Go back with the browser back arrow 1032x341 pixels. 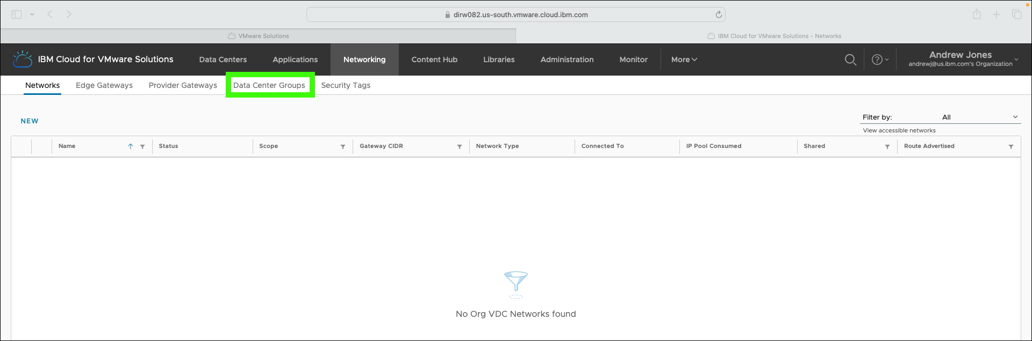[50, 14]
